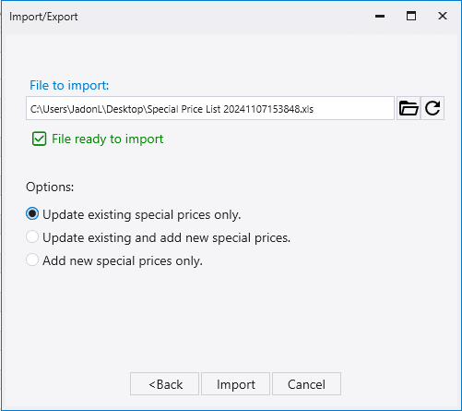
Task: Close the Import/Export dialog
Action: [x=443, y=16]
